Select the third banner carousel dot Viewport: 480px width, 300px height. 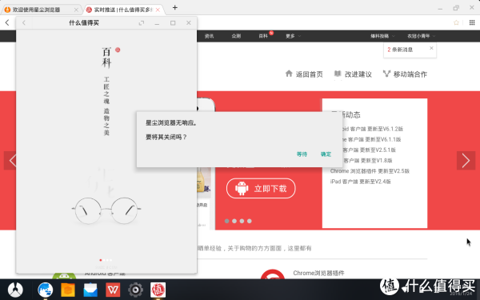point(242,221)
